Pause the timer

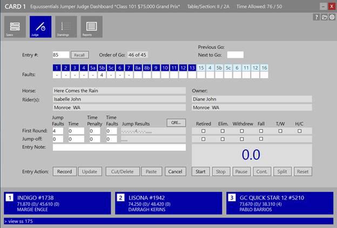(x=241, y=171)
